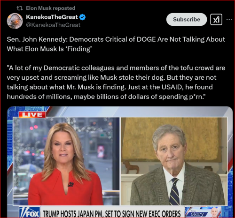Click the red LIVE badge on the video

pyautogui.click(x=32, y=115)
